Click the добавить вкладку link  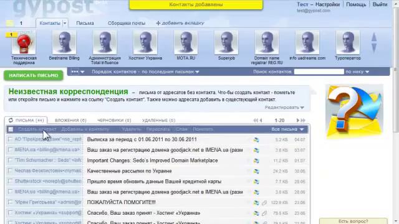click(x=183, y=23)
